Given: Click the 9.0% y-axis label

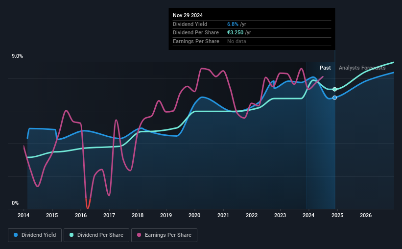Looking at the screenshot, I should (x=17, y=56).
